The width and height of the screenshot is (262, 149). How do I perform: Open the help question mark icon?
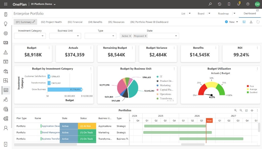(248, 4)
